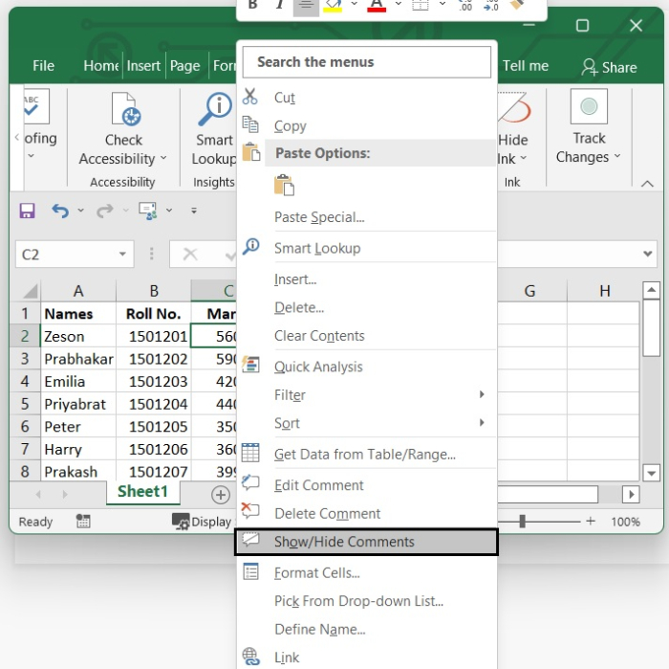Open the Track Changes dropdown arrow
Screen dimensions: 669x669
coord(617,156)
